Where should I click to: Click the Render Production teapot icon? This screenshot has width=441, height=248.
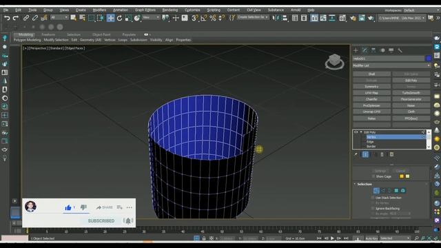click(x=371, y=18)
